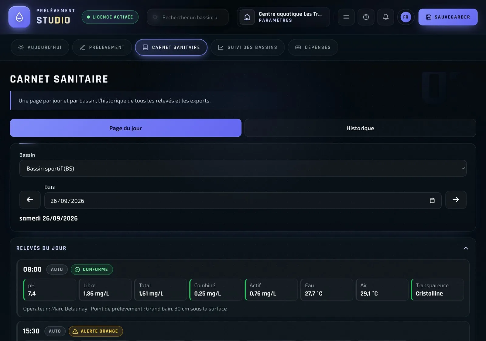486x341 pixels.
Task: Open the calendar picker icon in Date field
Action: (432, 201)
